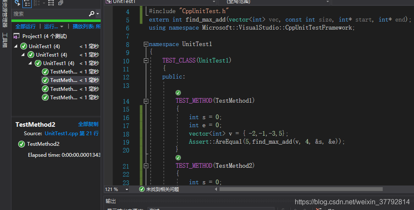Screen dimensions: 414x210
Task: Collapse the TEST_METHOD(TestMethod1) block
Action: (146, 101)
